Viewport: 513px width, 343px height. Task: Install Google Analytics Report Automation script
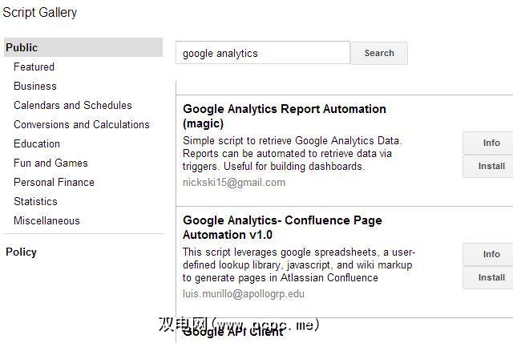(x=491, y=166)
